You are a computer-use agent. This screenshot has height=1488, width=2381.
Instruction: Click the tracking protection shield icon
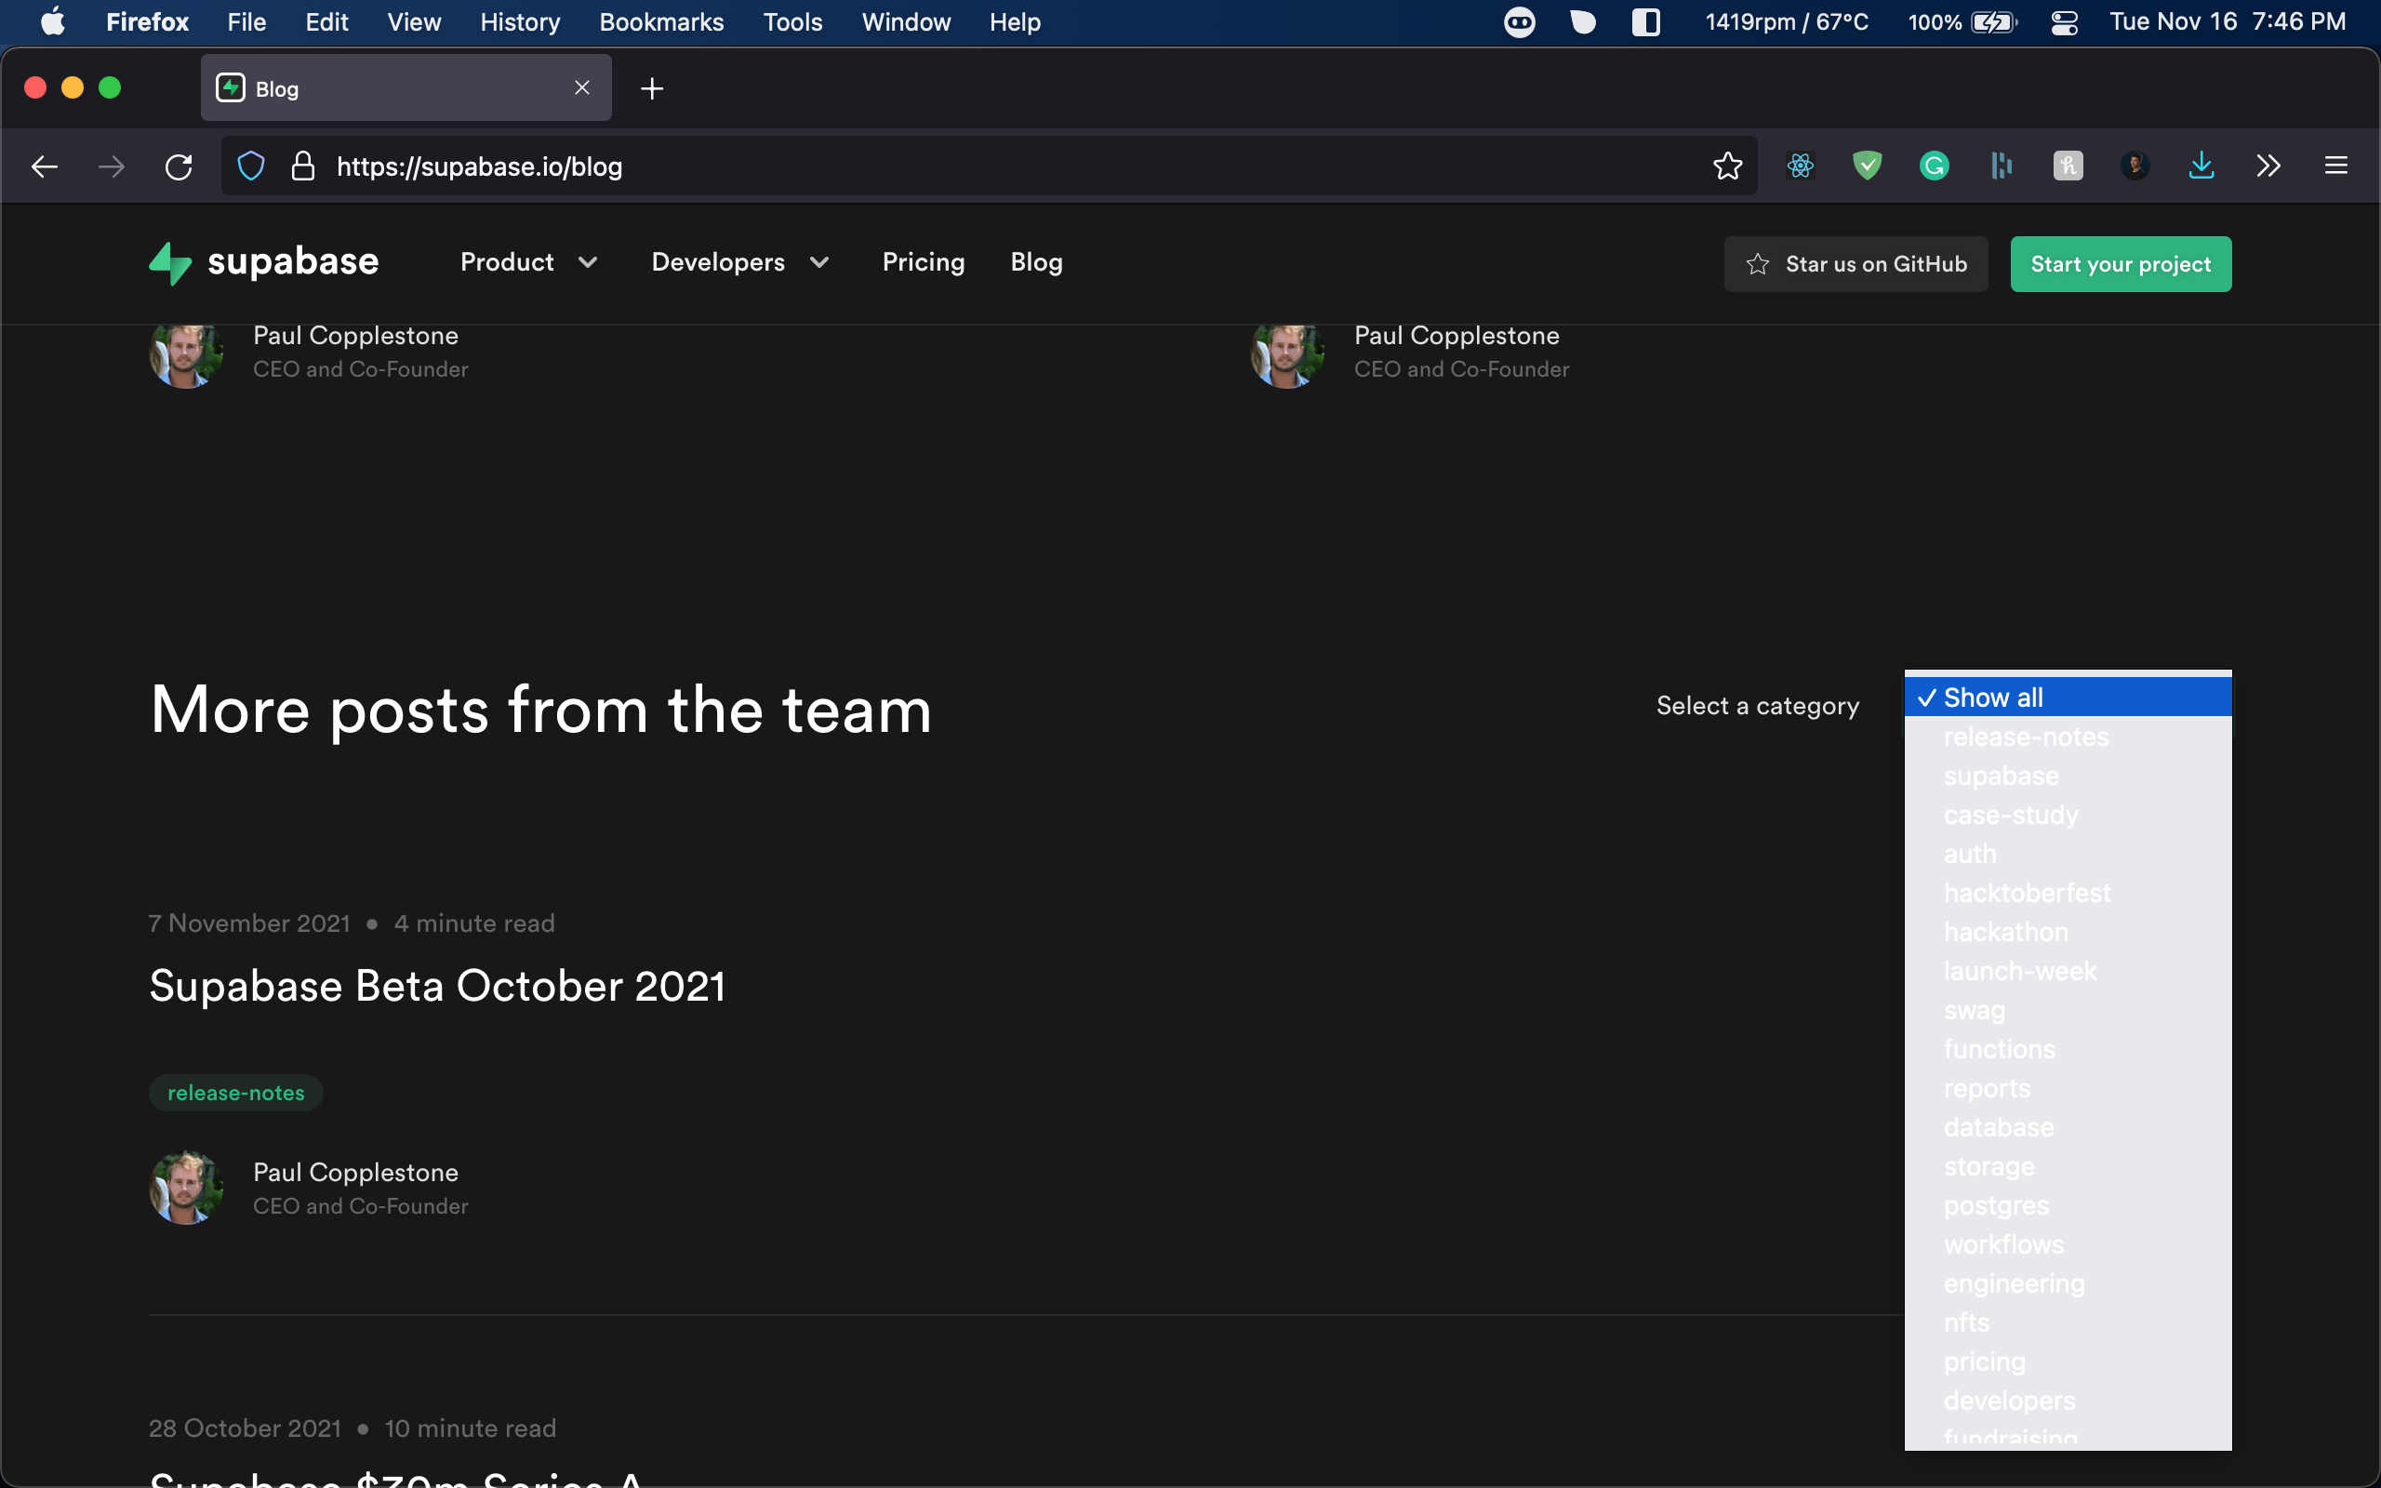point(251,166)
